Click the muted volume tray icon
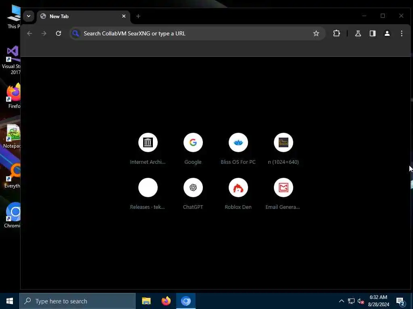The height and width of the screenshot is (309, 413). [361, 301]
